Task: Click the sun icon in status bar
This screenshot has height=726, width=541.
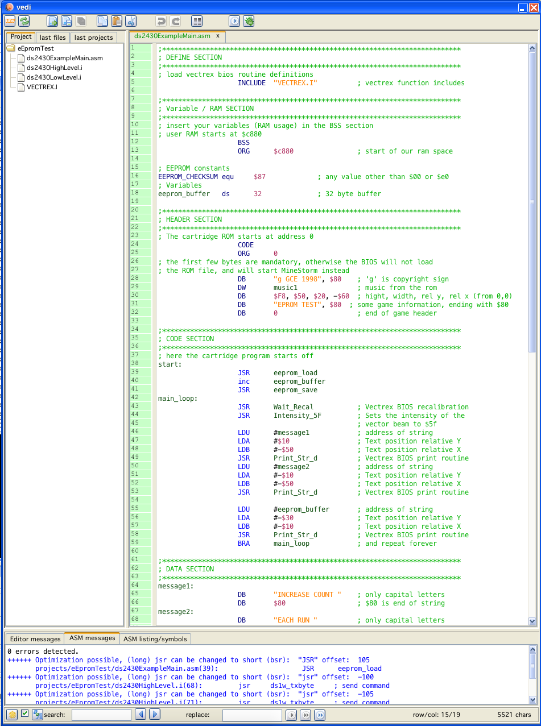Action: (12, 715)
